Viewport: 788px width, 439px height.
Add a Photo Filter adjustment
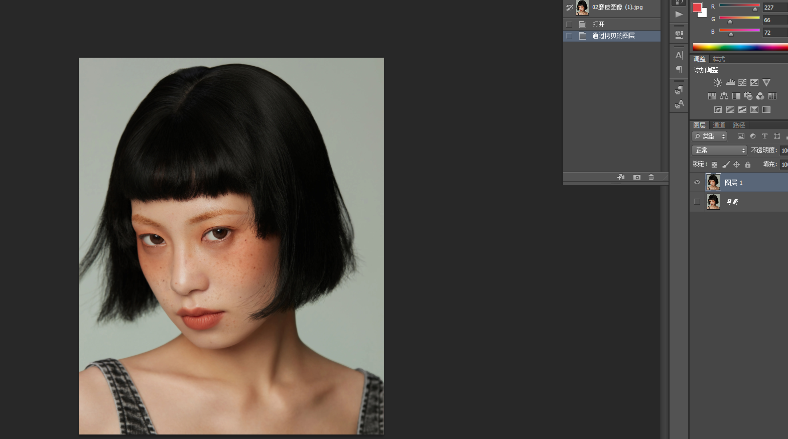point(748,96)
